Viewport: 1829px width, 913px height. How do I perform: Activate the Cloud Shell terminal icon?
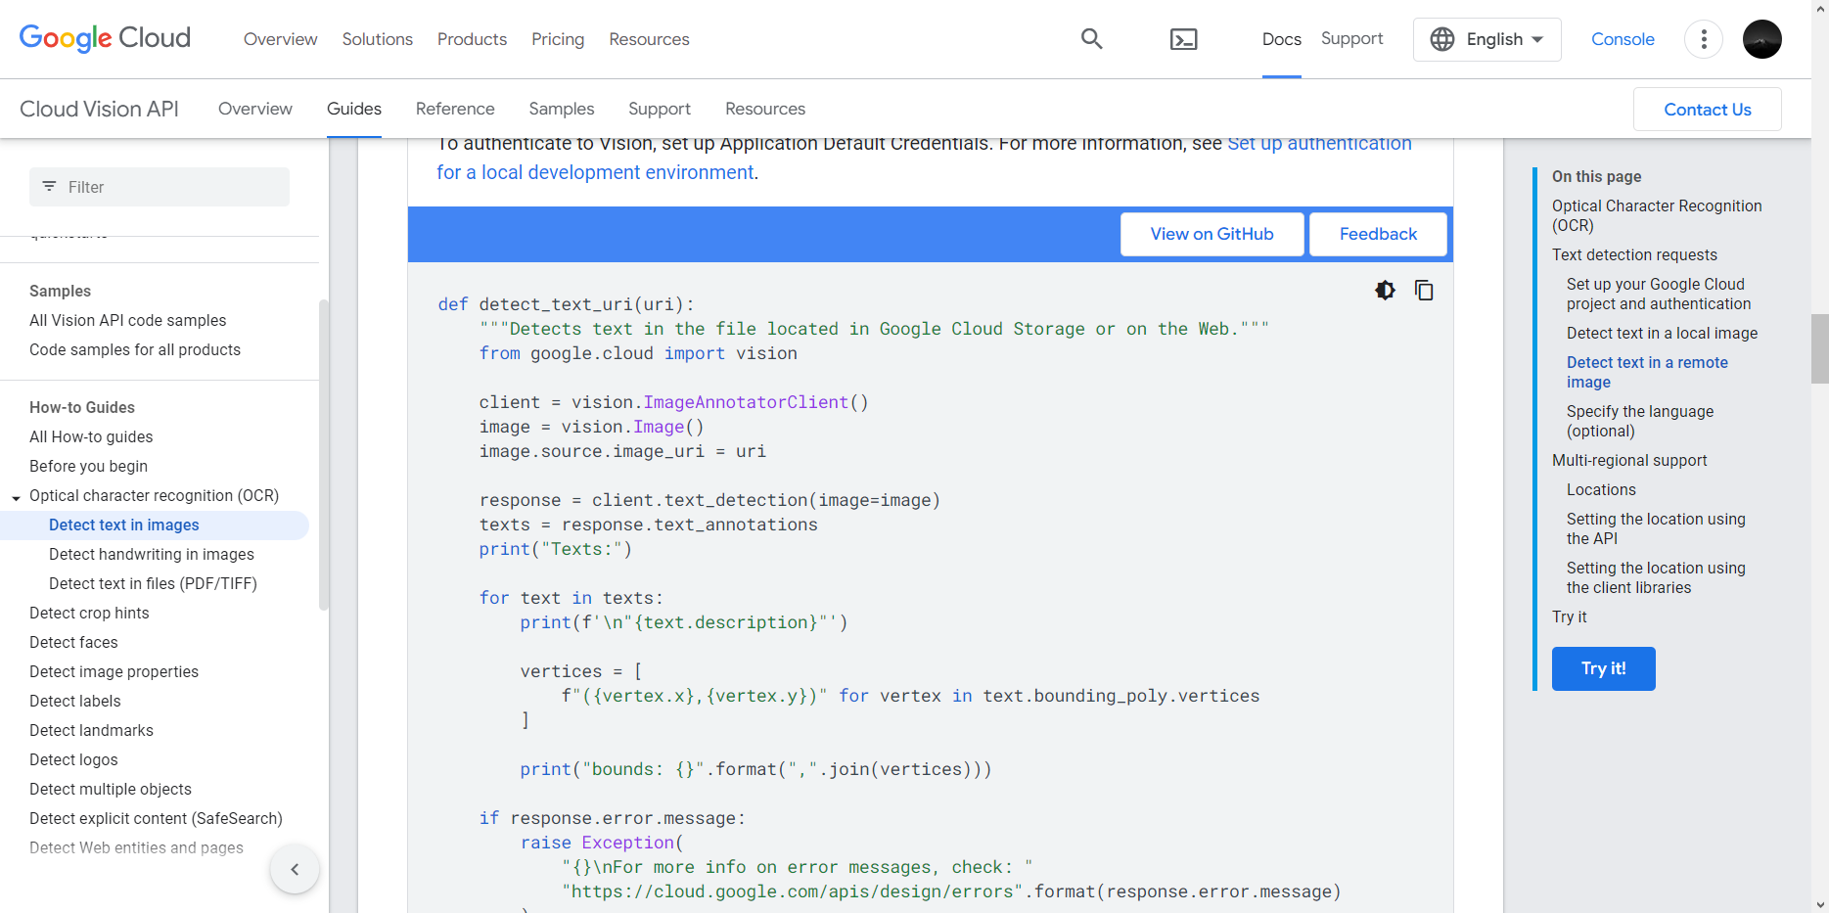pos(1183,39)
